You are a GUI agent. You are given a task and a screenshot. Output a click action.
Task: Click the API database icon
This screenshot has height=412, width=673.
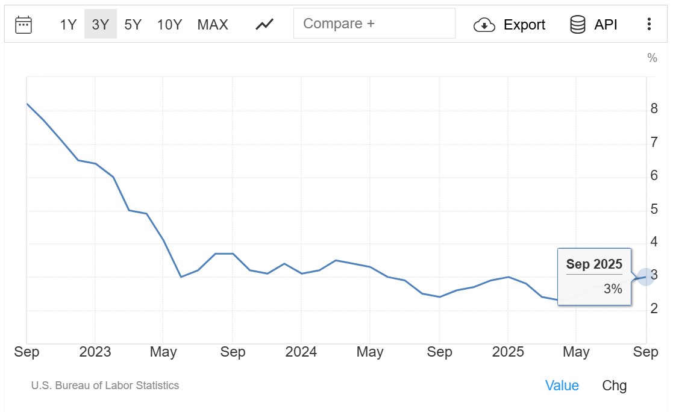[577, 25]
